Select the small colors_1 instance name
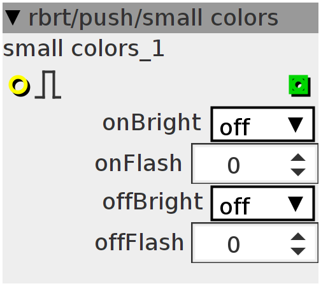321x286 pixels. (x=83, y=49)
